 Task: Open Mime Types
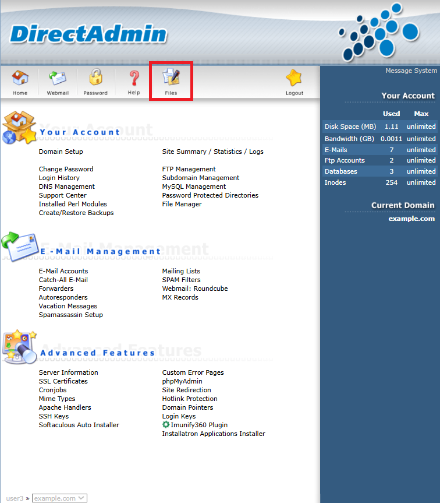(x=57, y=399)
